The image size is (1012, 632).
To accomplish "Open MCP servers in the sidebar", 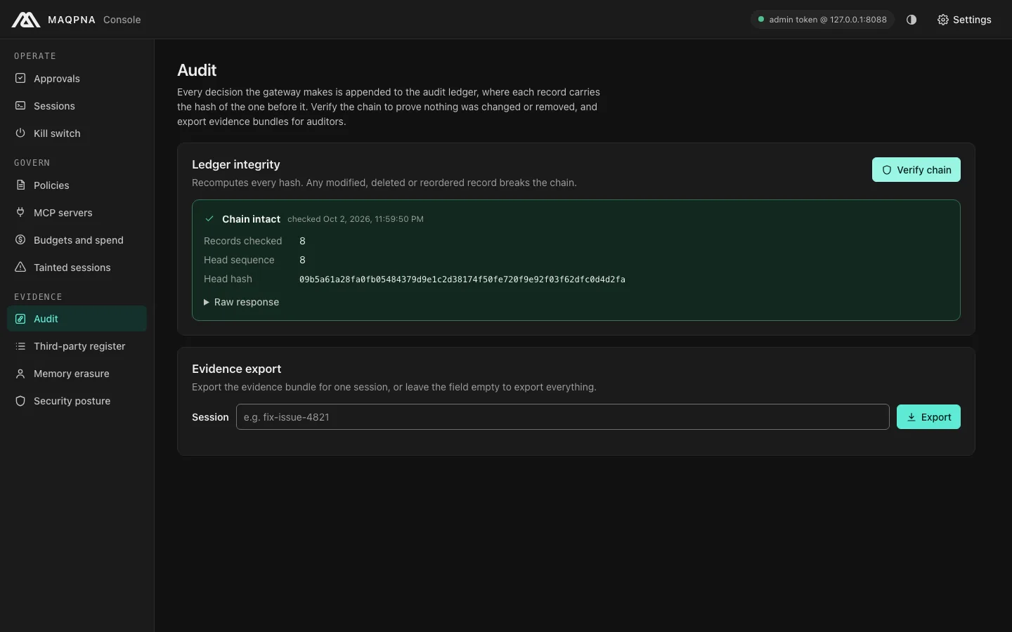I will (77, 213).
